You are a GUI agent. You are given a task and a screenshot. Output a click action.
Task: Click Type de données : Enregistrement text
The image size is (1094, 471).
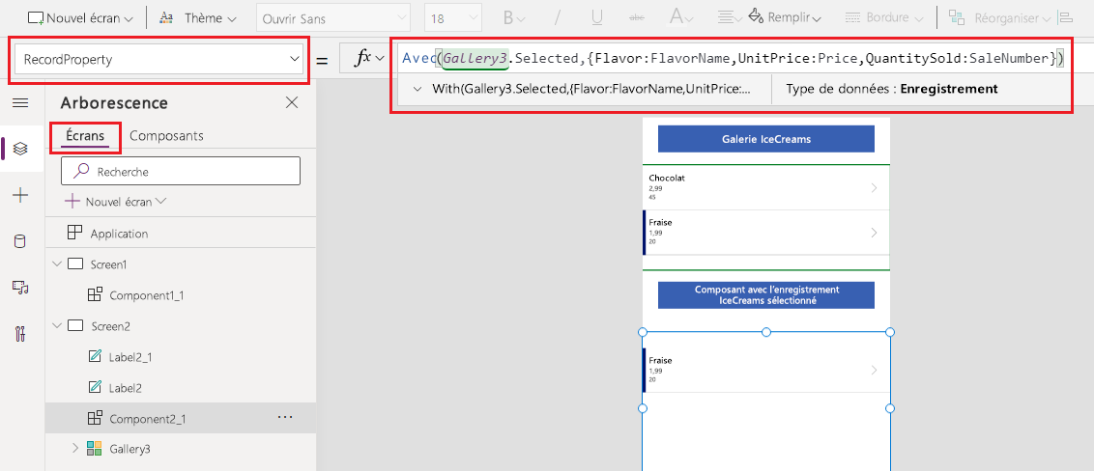click(892, 89)
